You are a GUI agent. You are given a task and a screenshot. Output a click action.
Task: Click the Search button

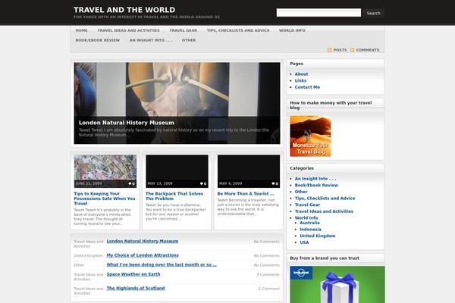pyautogui.click(x=373, y=13)
